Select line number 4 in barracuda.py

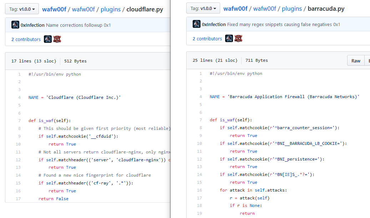coord(201,97)
